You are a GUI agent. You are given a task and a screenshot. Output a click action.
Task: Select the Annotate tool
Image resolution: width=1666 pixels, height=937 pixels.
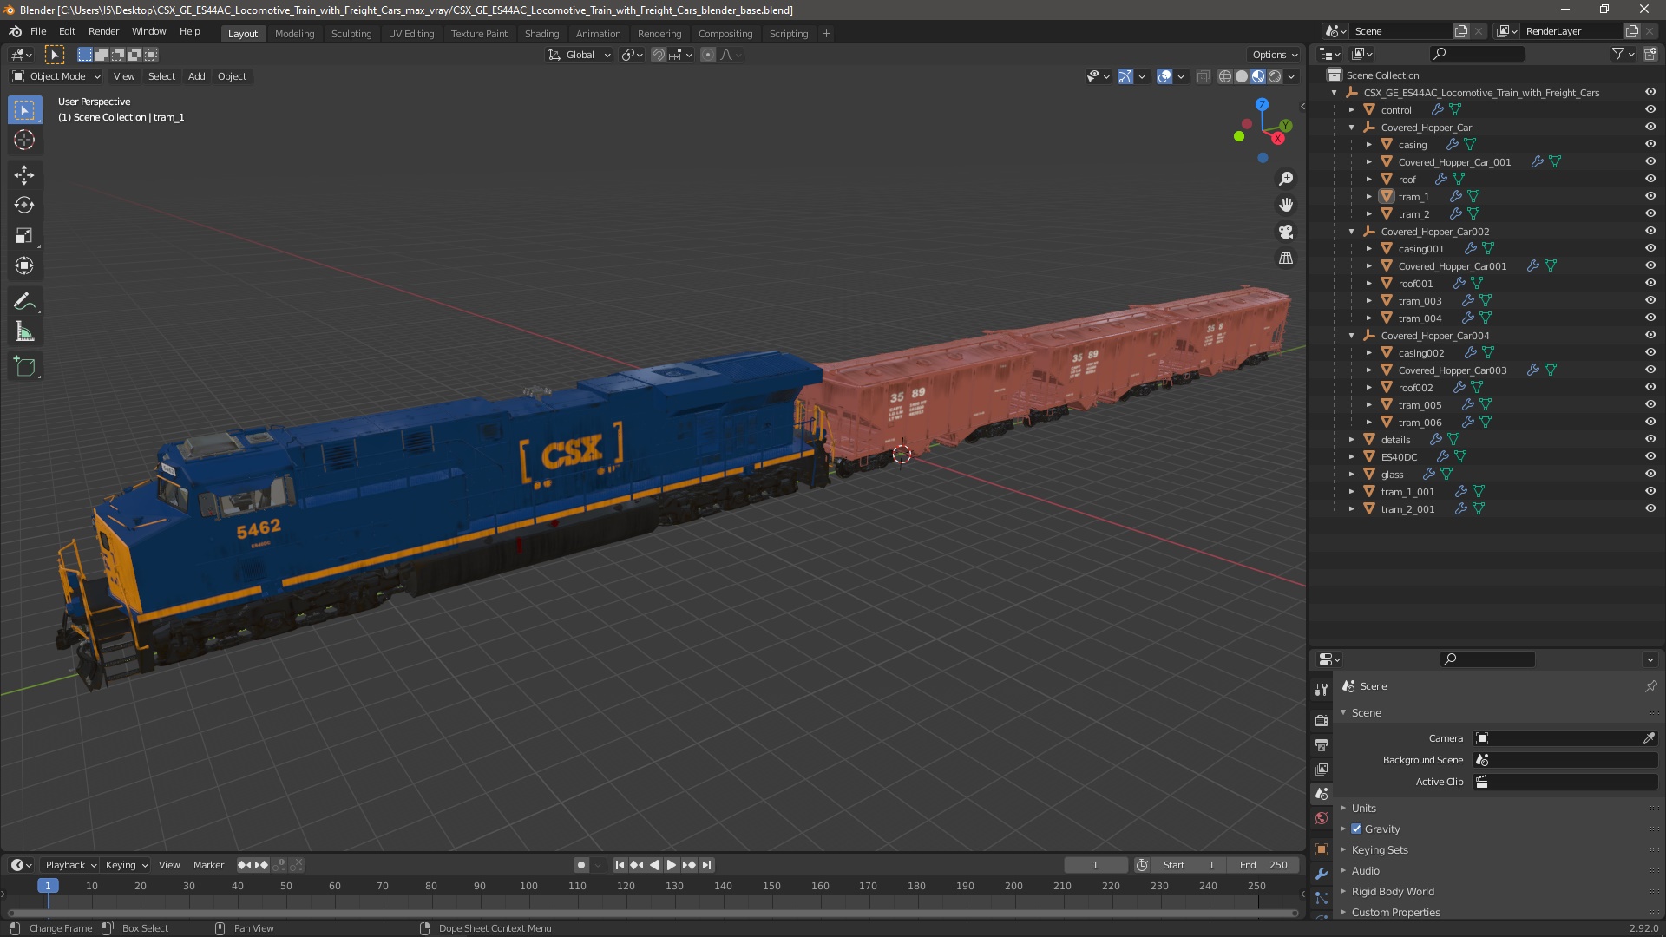24,302
